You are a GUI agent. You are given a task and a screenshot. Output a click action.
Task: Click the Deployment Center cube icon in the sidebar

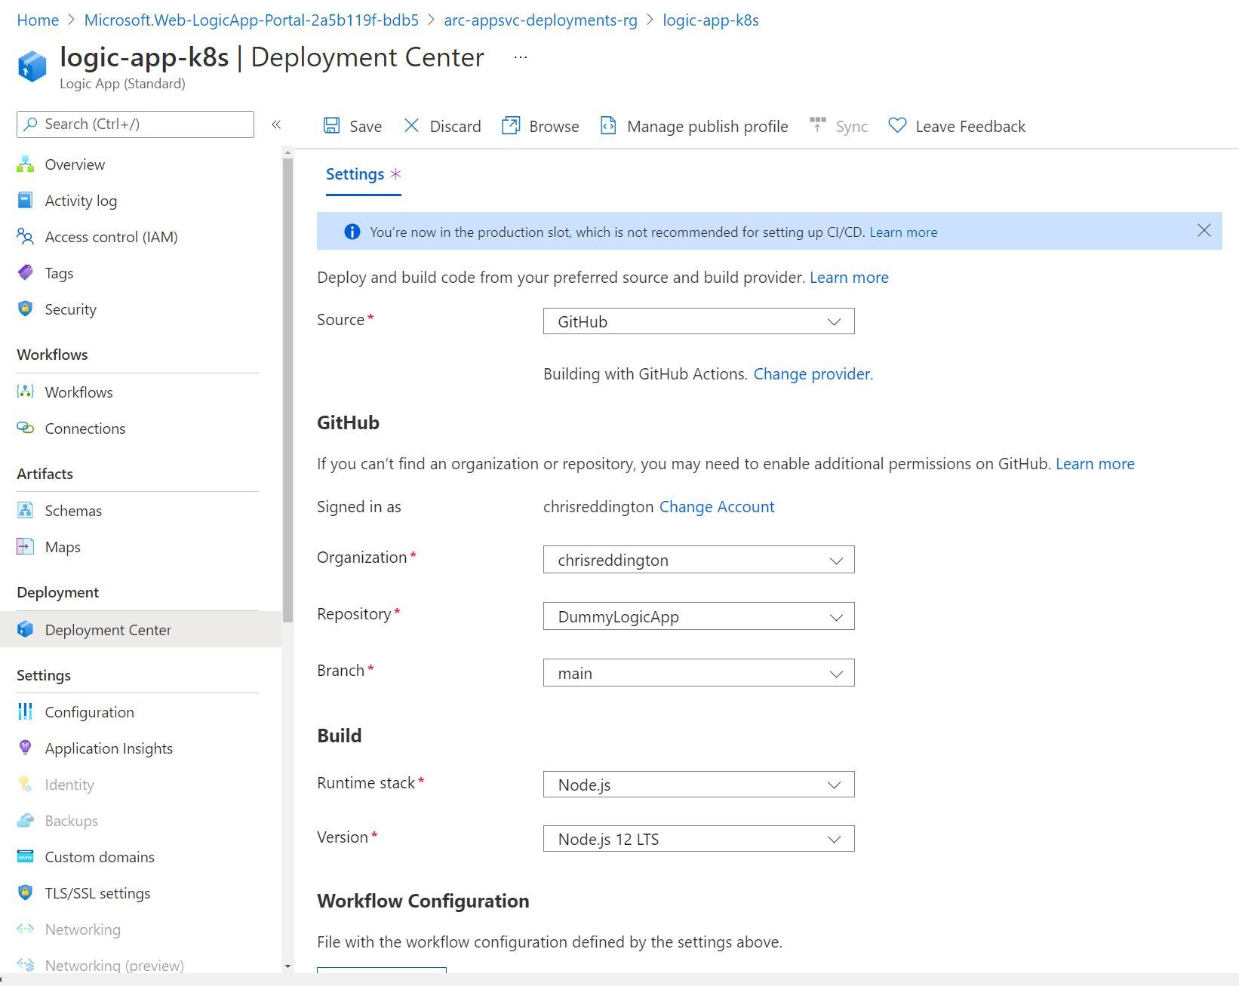[x=26, y=629]
